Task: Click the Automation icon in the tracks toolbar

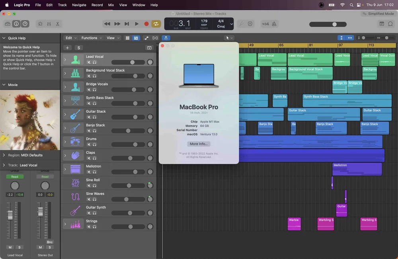Action: (145, 37)
